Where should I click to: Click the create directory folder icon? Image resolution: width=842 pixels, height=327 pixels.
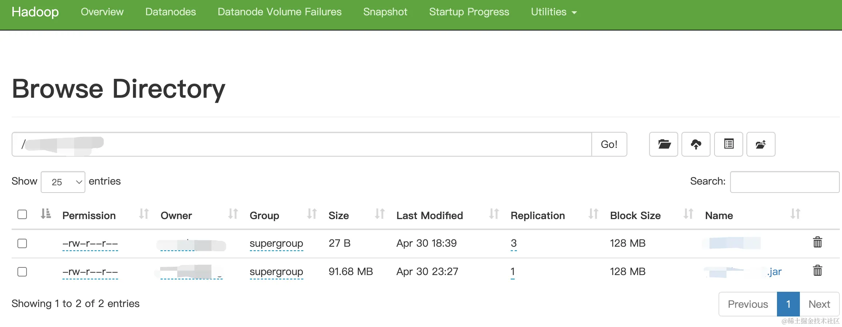[x=664, y=144]
